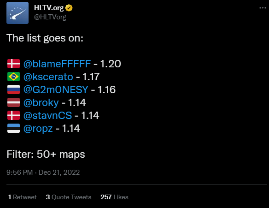Image resolution: width=269 pixels, height=208 pixels.
Task: Click the Russia flag beside G2m0NESY
Action: click(x=13, y=89)
